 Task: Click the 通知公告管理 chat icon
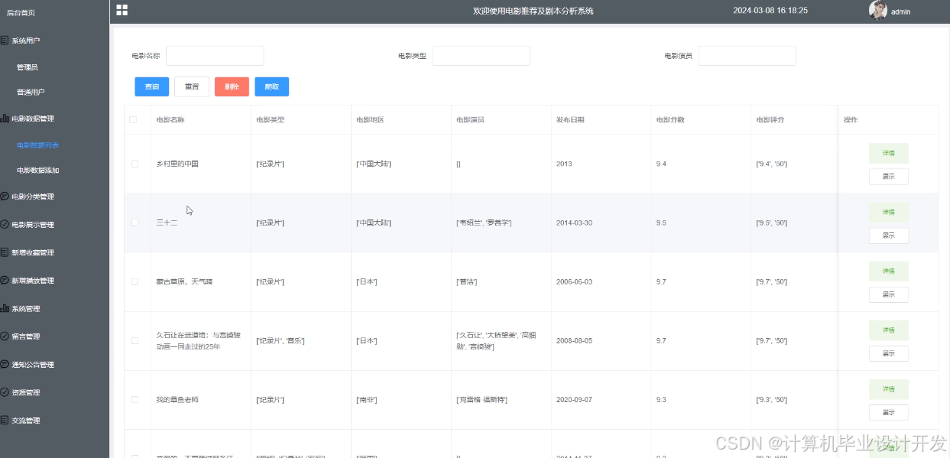(5, 365)
